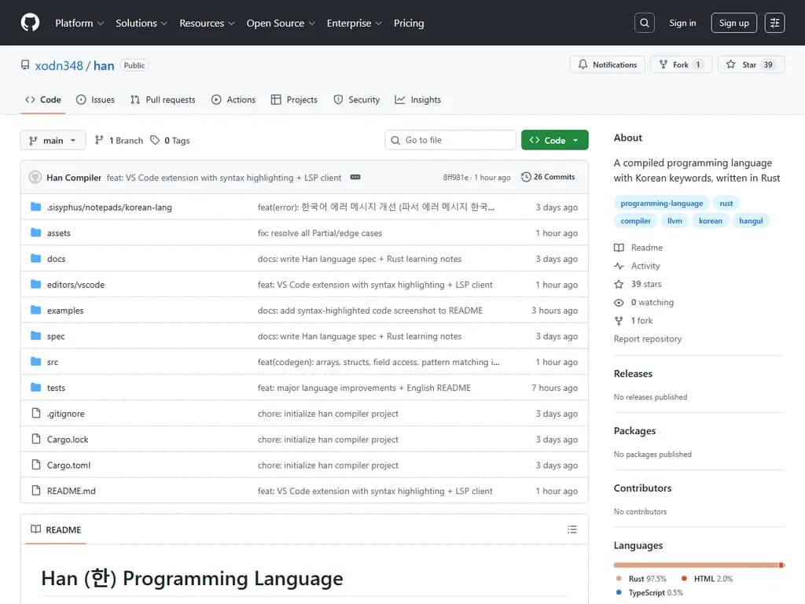The height and width of the screenshot is (604, 805).
Task: Toggle Notifications for this repository
Action: pyautogui.click(x=607, y=64)
